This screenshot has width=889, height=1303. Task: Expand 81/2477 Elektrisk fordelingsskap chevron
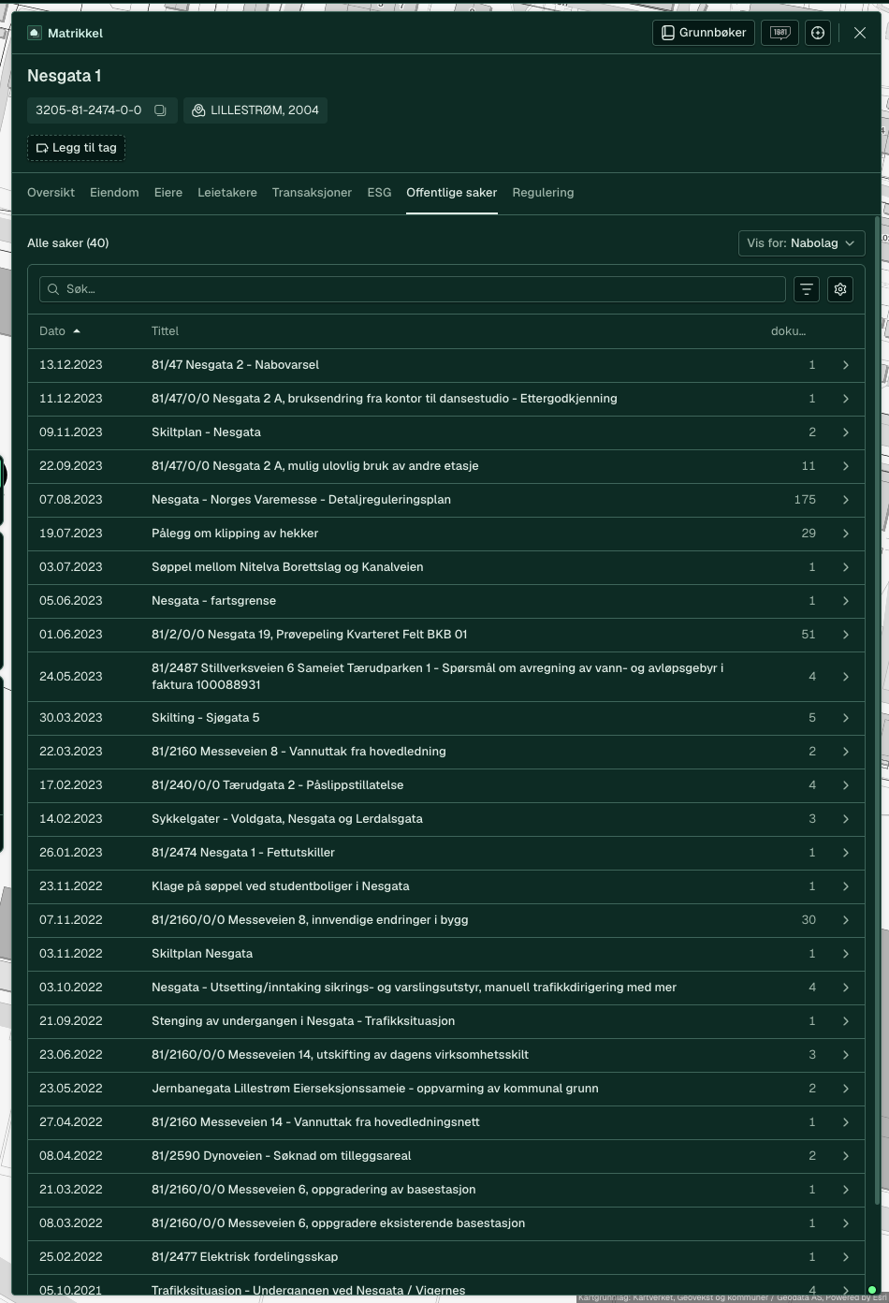(x=845, y=1257)
